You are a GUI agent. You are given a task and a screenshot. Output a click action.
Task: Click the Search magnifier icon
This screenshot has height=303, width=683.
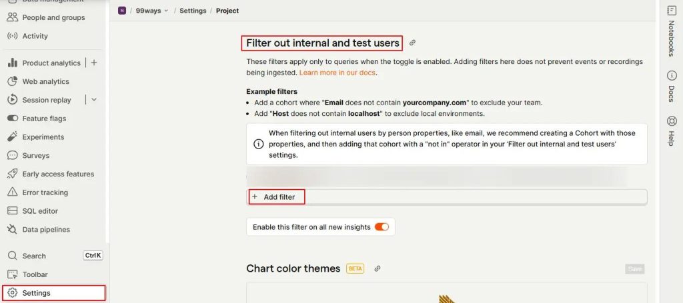click(13, 256)
